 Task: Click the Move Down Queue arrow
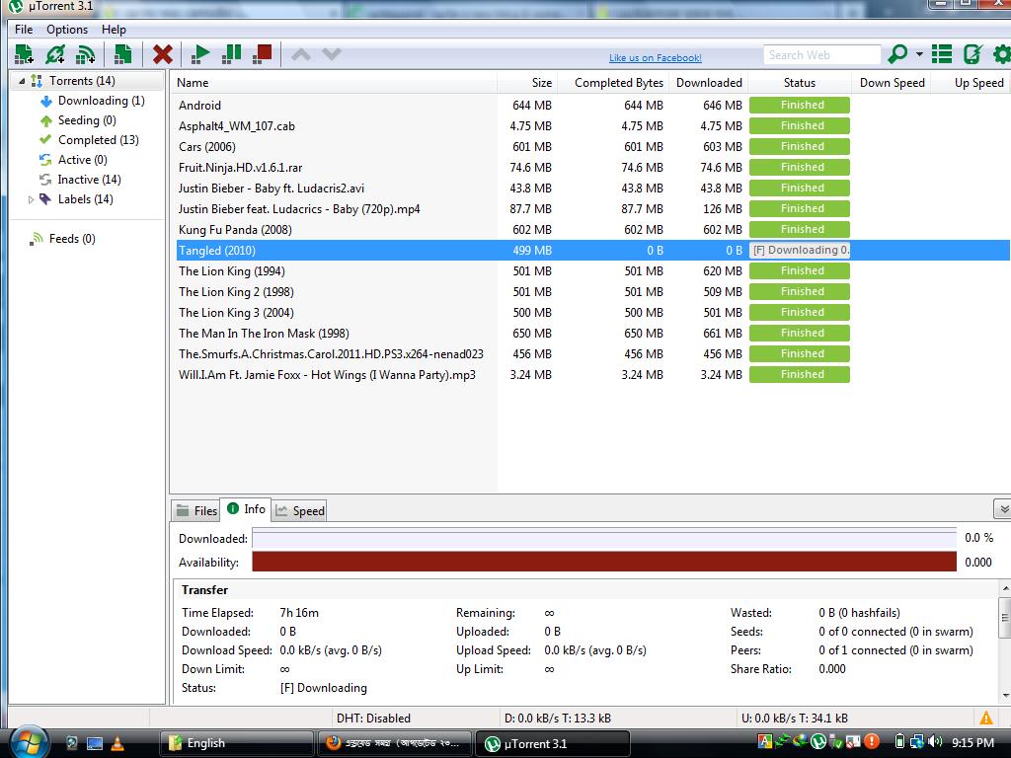click(332, 55)
